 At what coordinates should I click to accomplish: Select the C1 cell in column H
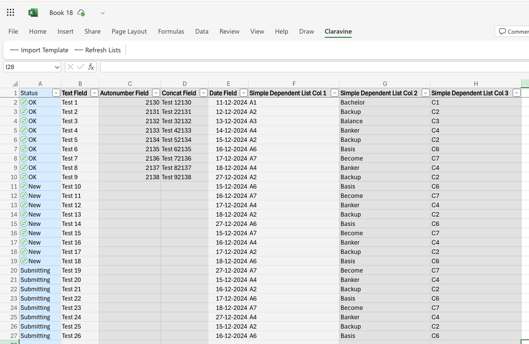pyautogui.click(x=476, y=102)
